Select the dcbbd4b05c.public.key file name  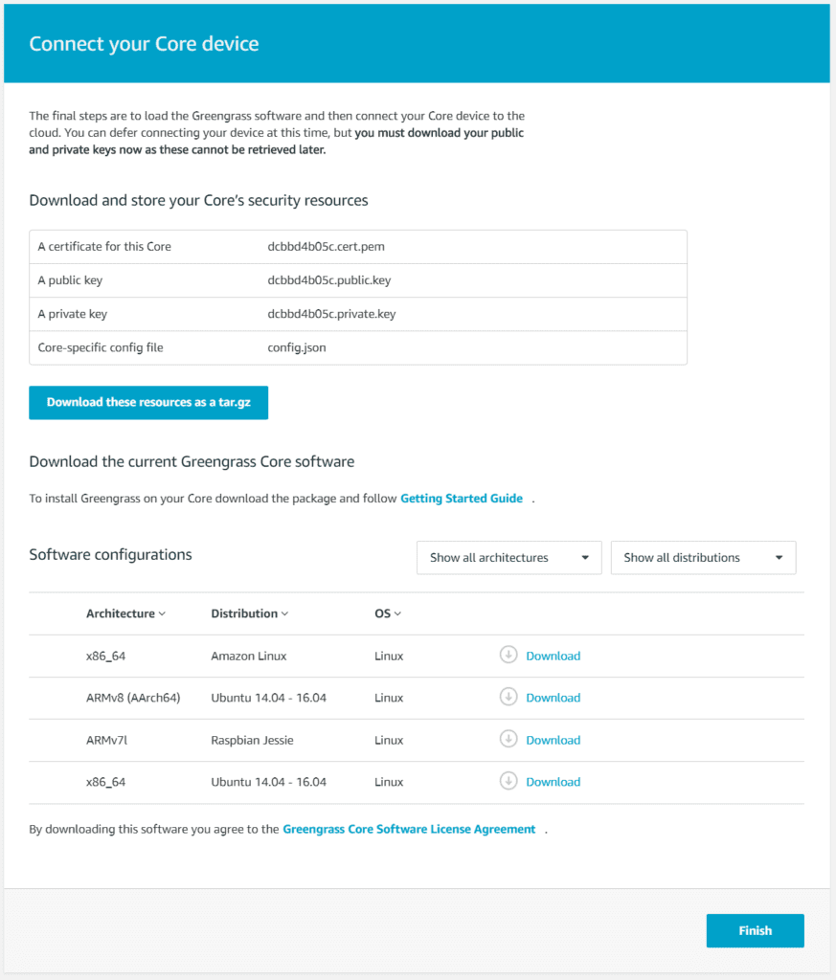[x=328, y=280]
